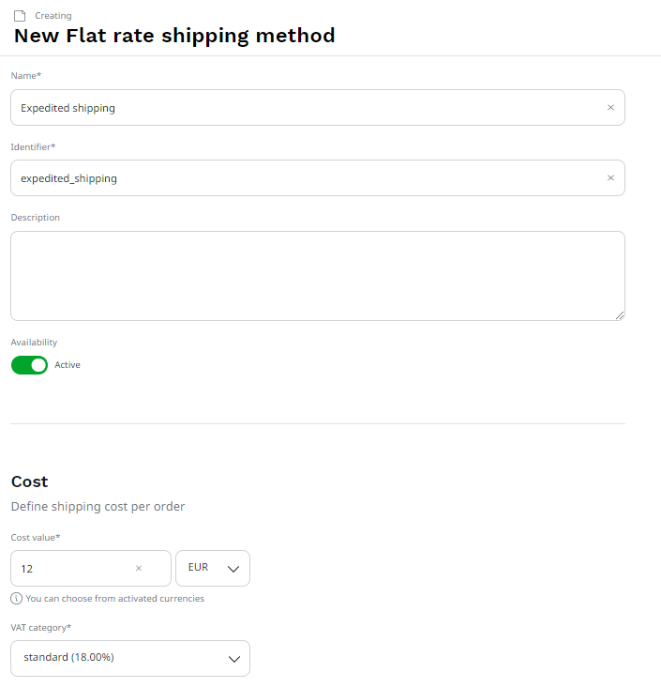The image size is (661, 688).
Task: Click the chevron arrow in EUR selector
Action: point(233,568)
